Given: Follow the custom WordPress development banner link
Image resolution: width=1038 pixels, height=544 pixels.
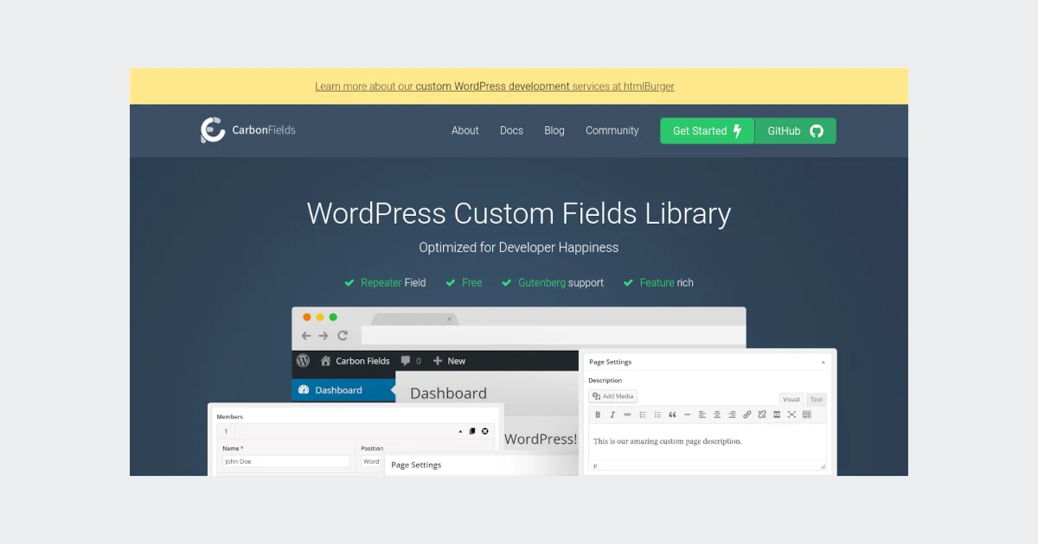Looking at the screenshot, I should pos(492,86).
